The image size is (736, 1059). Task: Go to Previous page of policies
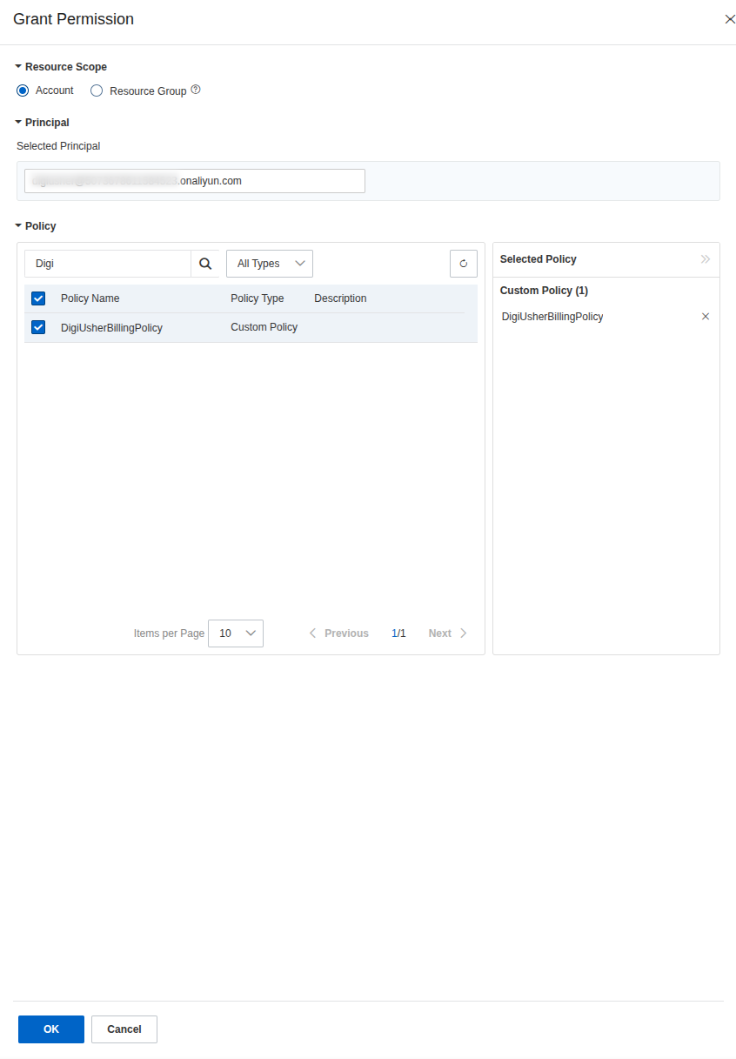pos(338,633)
